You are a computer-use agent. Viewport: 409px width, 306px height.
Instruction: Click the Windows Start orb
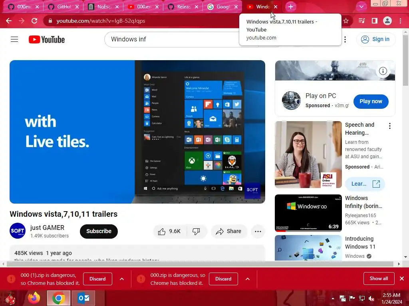click(11, 298)
